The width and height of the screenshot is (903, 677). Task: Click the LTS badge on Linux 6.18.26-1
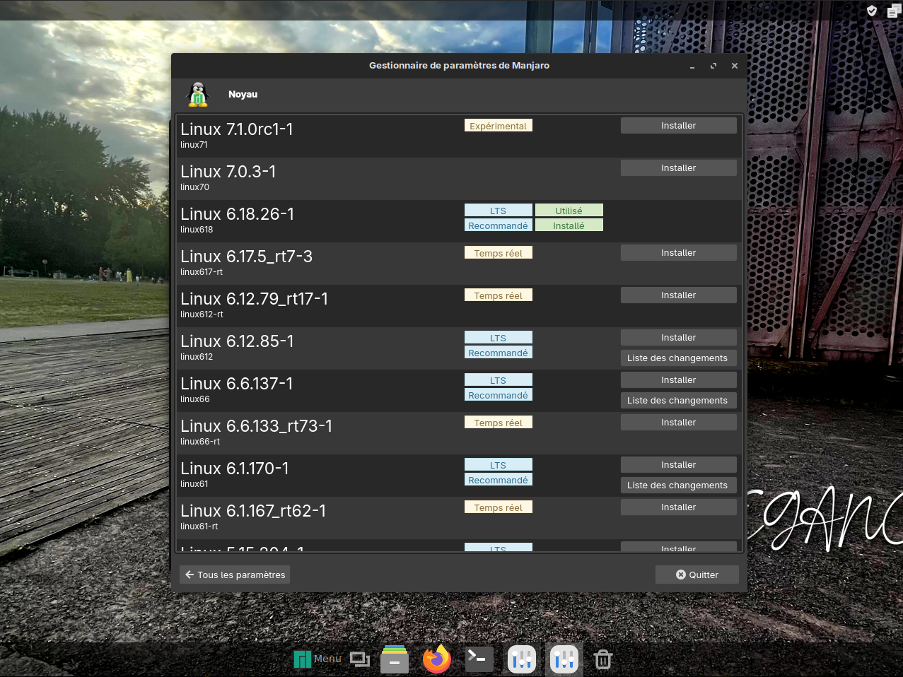pyautogui.click(x=499, y=211)
